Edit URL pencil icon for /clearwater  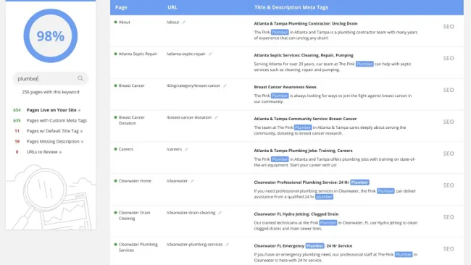click(x=192, y=181)
